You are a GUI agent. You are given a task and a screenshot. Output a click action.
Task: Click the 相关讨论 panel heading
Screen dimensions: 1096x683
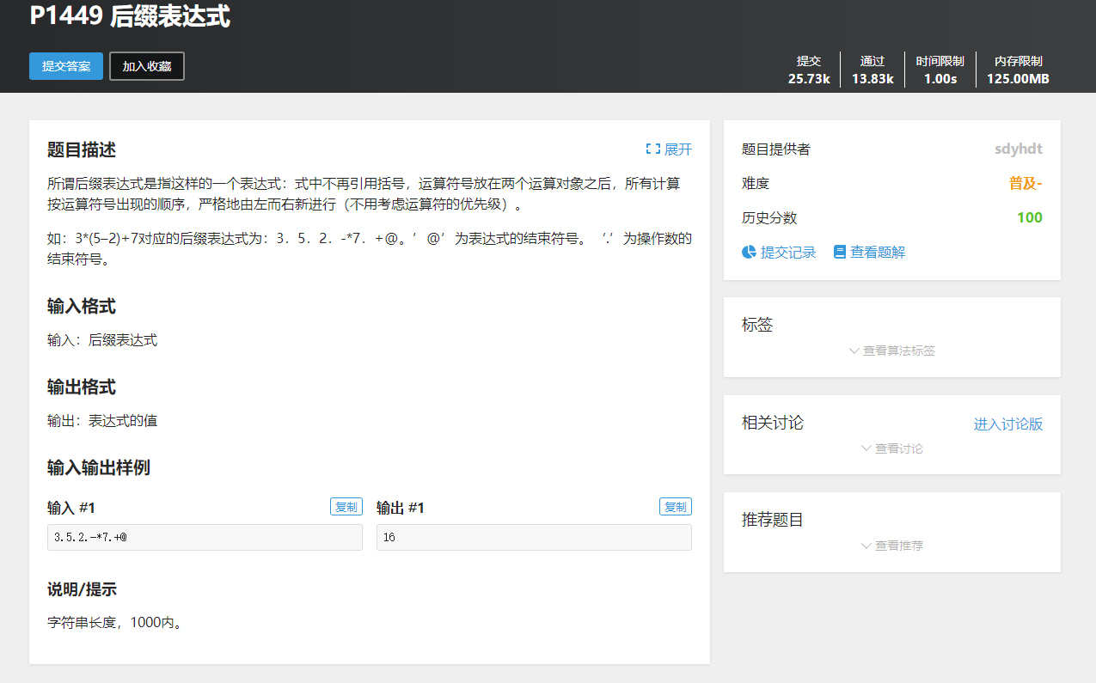[773, 423]
